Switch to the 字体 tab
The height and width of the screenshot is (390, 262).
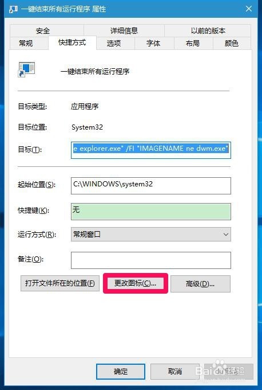(153, 43)
